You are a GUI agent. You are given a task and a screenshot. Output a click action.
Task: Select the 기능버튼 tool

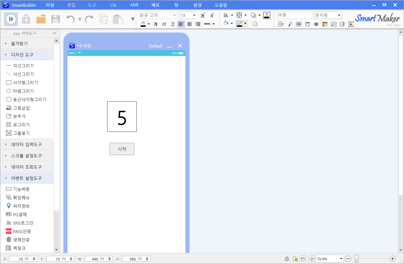[18, 189]
